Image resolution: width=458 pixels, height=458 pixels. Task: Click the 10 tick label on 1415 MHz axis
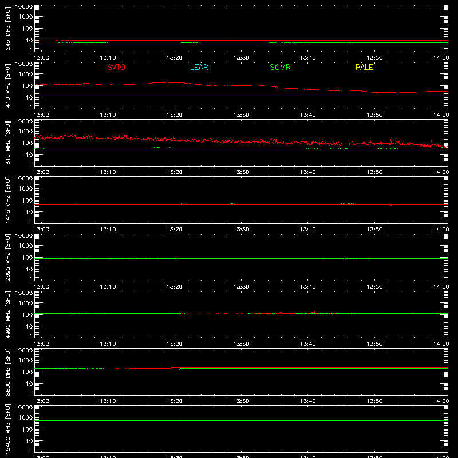coord(30,212)
